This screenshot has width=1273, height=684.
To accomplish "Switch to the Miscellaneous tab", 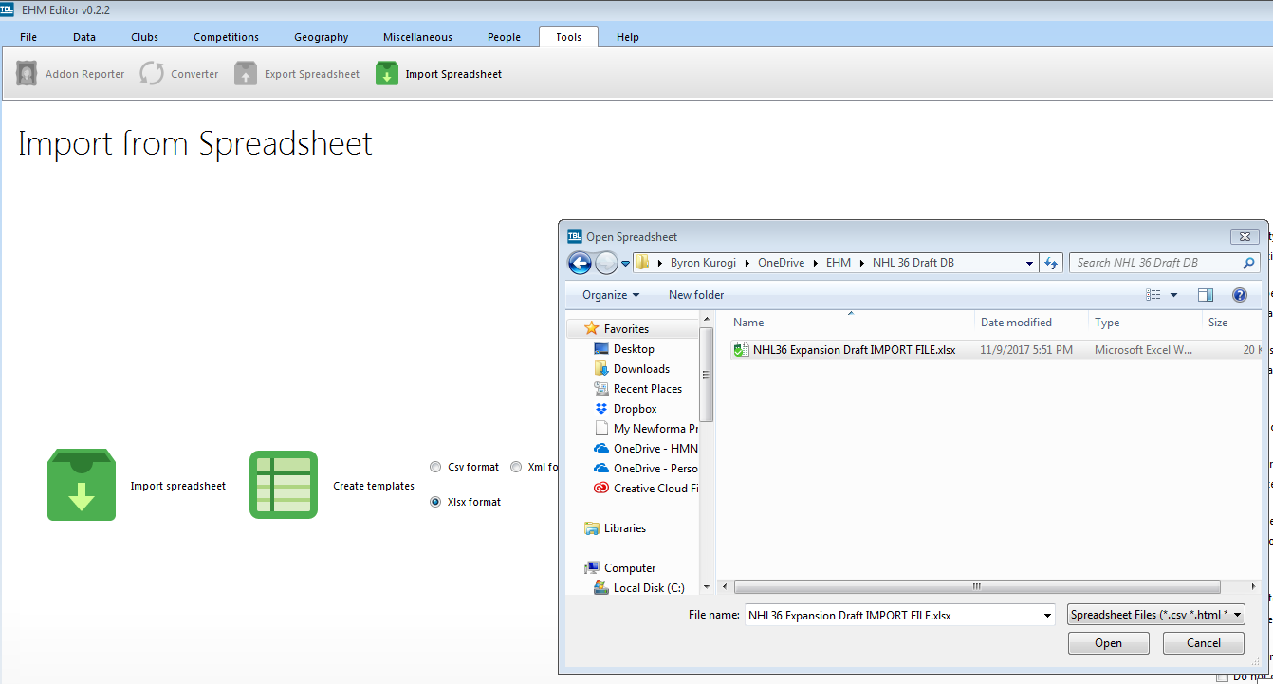I will coord(417,37).
